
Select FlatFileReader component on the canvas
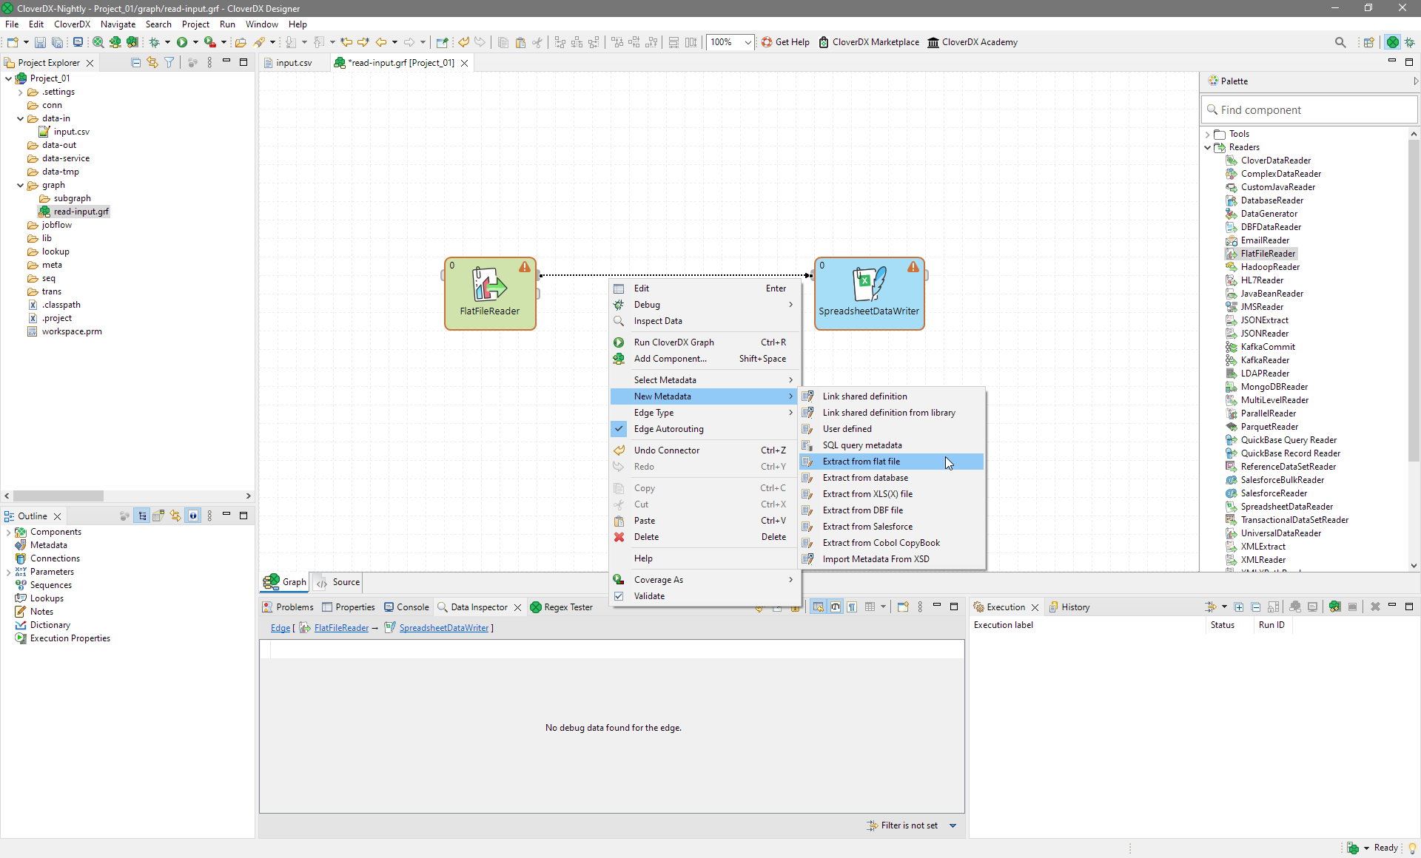coord(489,293)
